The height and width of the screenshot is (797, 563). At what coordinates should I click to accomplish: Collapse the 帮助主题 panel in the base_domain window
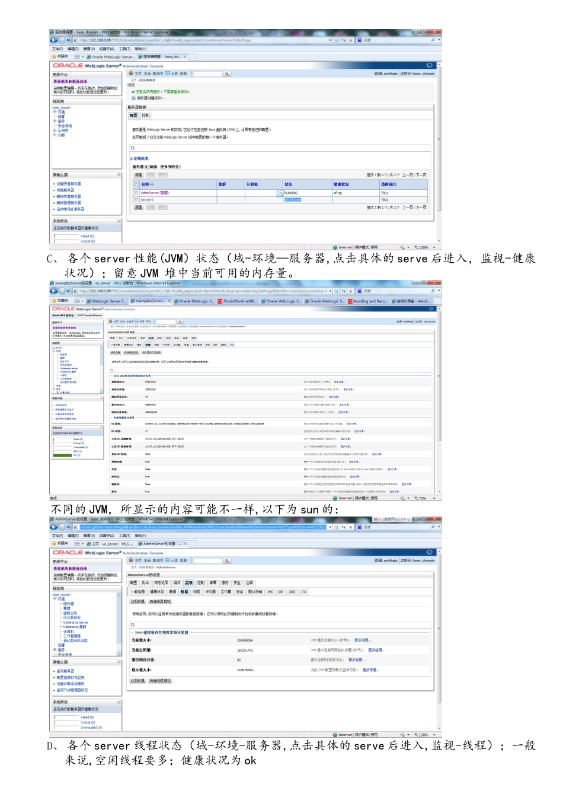(119, 175)
